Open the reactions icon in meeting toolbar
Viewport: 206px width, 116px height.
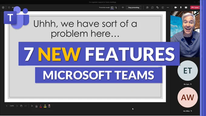pos(158,8)
